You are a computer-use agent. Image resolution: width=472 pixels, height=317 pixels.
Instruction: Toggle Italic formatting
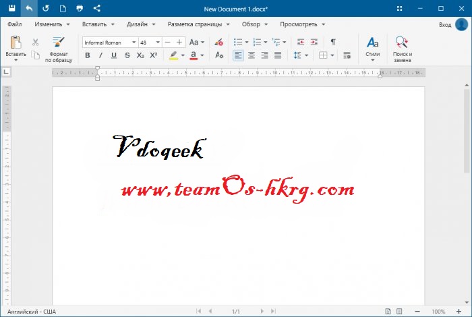pyautogui.click(x=100, y=55)
